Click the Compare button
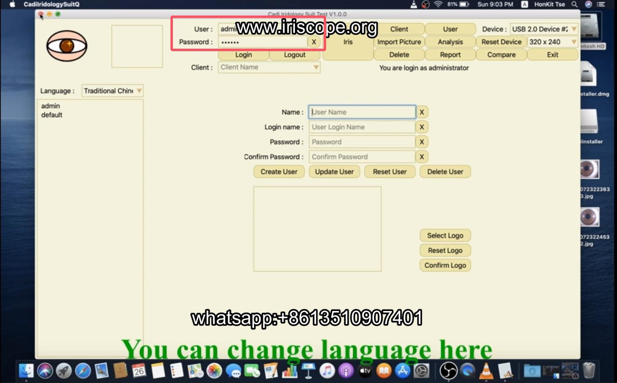 [x=501, y=54]
